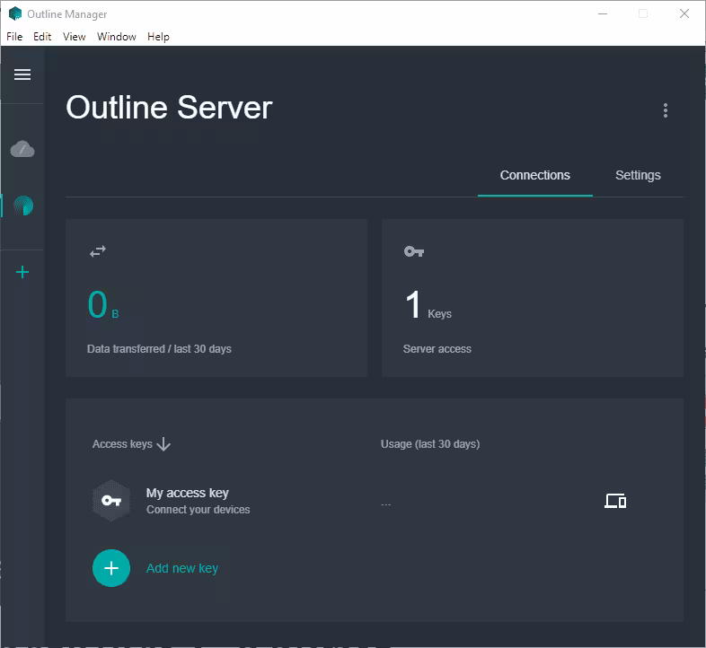
Task: Select the gray cloud server in sidebar
Action: [x=22, y=149]
